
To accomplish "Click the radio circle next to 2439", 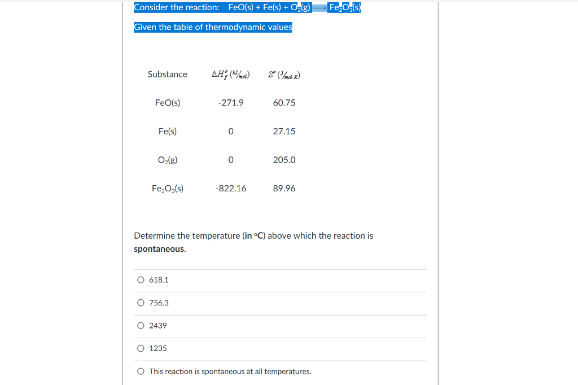I will (x=141, y=325).
